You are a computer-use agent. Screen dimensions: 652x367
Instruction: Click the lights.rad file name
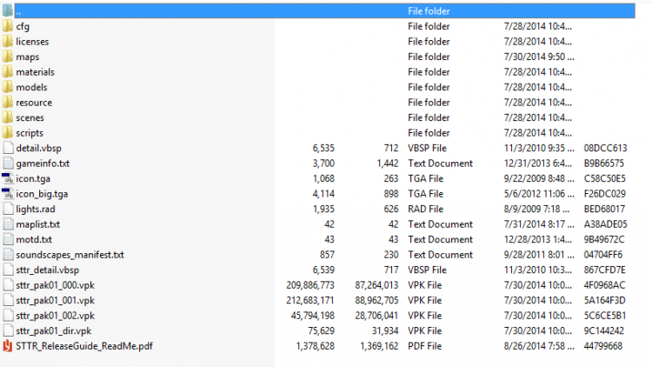35,209
